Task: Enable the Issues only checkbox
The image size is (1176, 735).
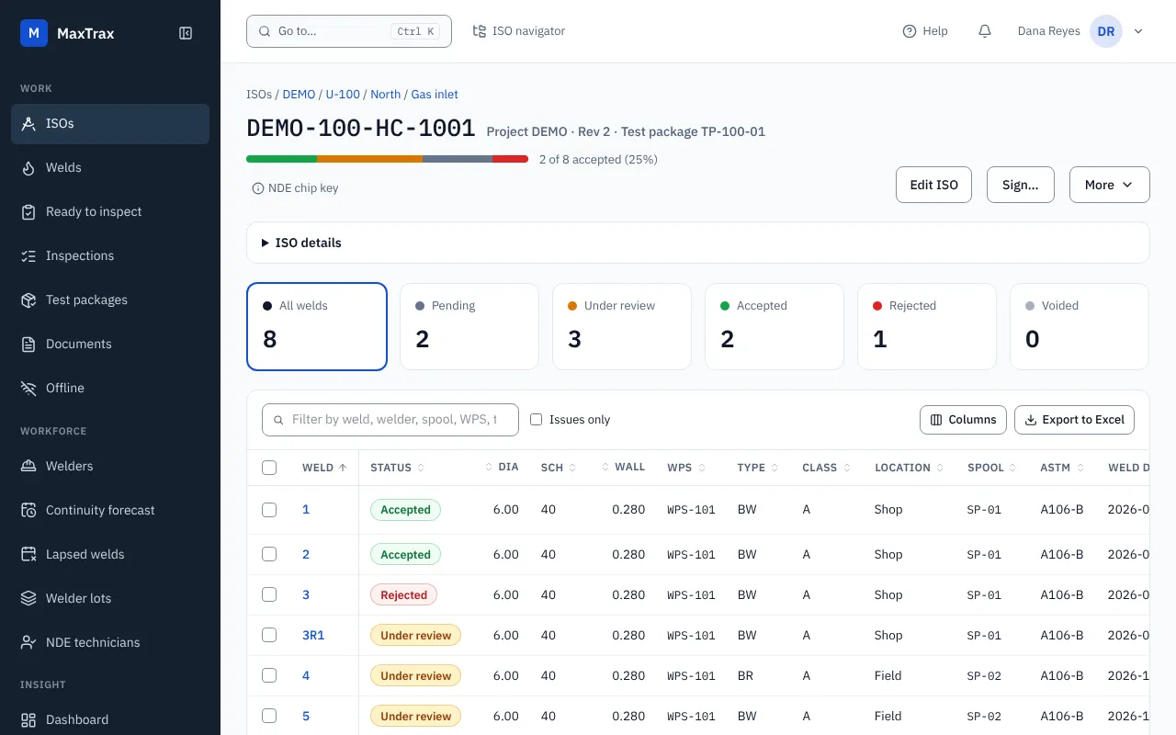Action: (537, 420)
